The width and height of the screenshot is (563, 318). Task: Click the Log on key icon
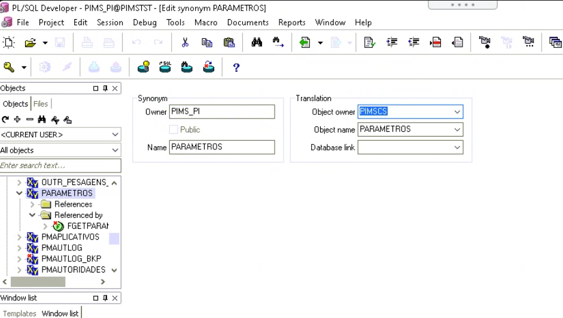click(9, 67)
